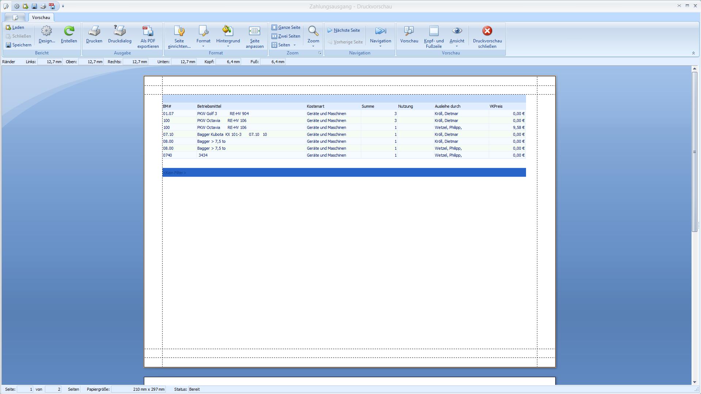
Task: Click the Papiergröße value 210 mm x 297 mm
Action: [138, 389]
